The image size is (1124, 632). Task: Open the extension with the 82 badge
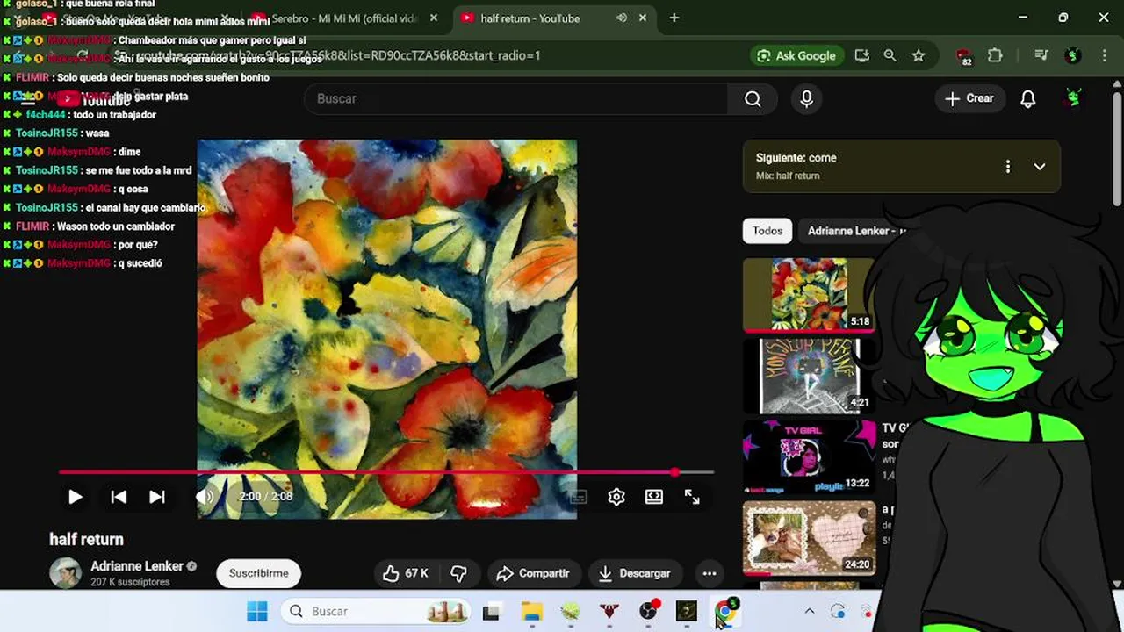pos(964,56)
